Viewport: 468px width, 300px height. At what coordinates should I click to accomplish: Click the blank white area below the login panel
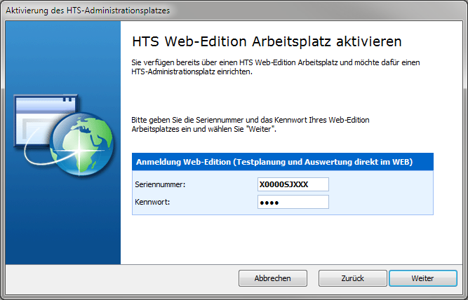coord(282,238)
